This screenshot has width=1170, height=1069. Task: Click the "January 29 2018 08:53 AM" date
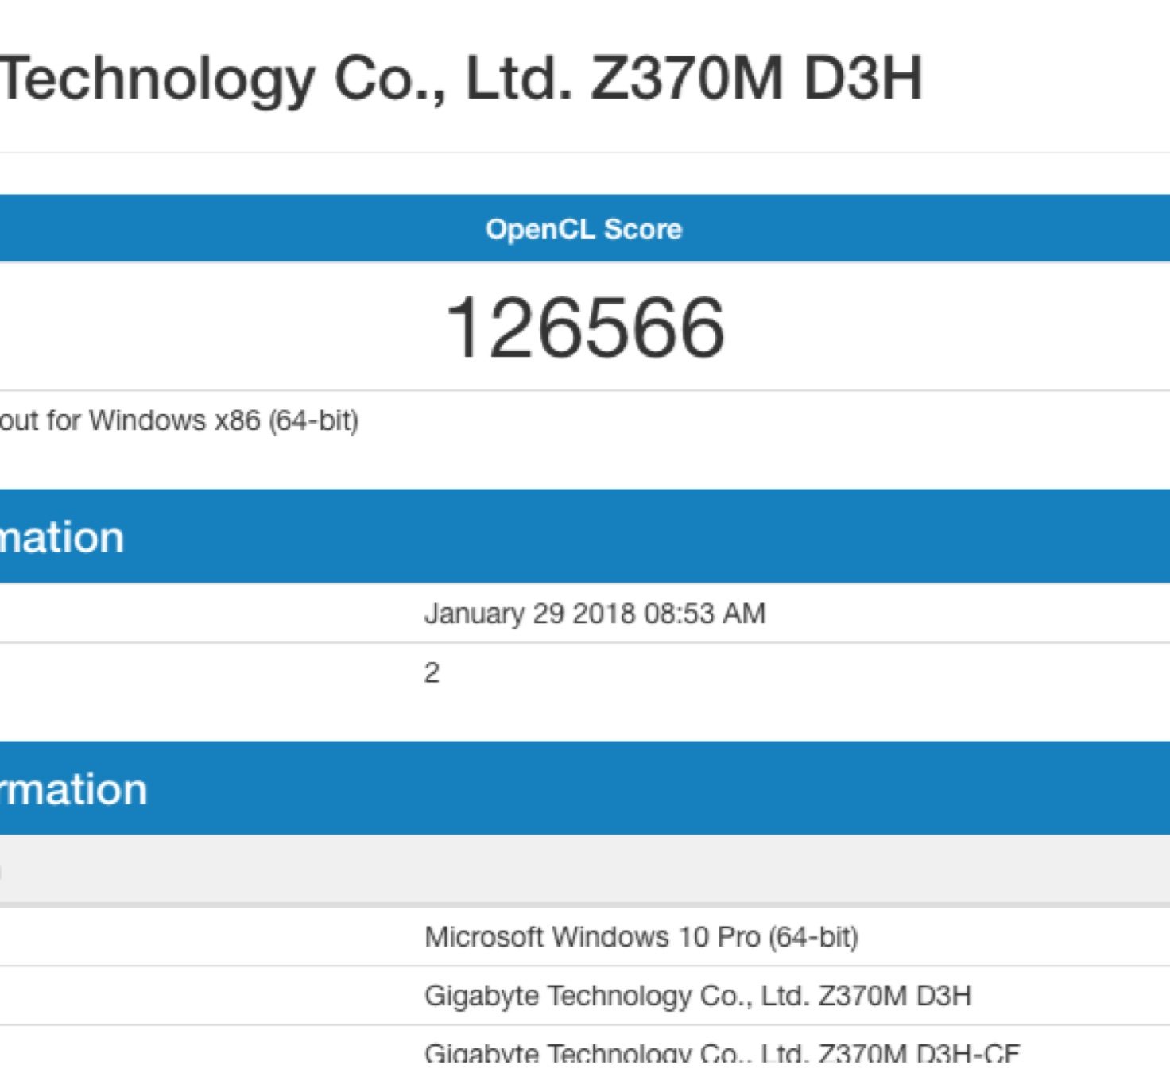(x=595, y=614)
